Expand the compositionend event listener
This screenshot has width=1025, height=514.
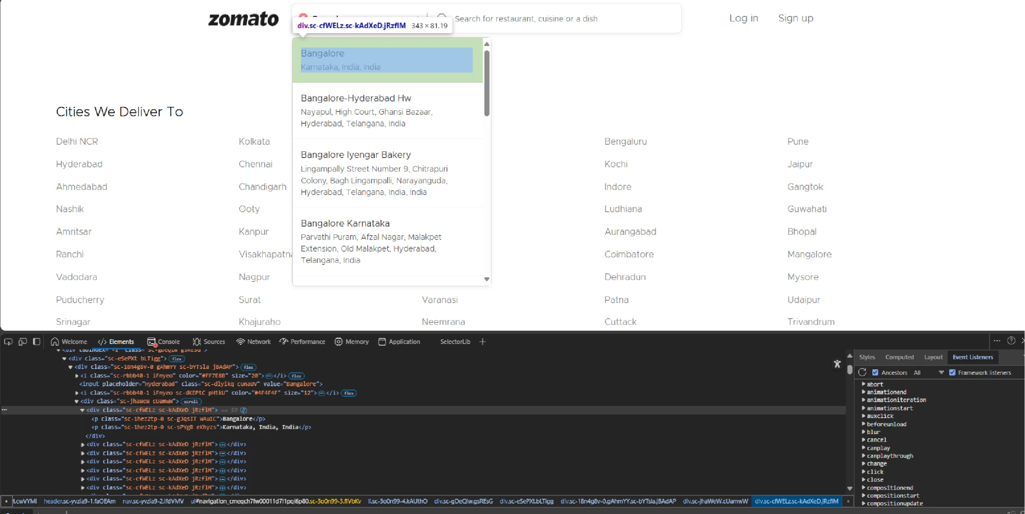[x=864, y=488]
